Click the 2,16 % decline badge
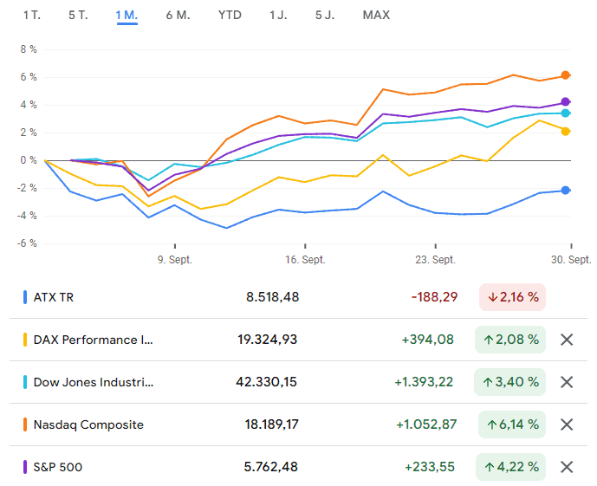This screenshot has width=597, height=486. 512,297
